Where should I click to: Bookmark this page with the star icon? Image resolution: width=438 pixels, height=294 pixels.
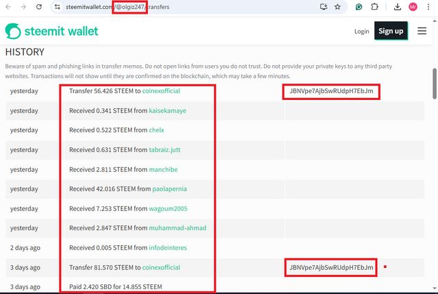(337, 7)
